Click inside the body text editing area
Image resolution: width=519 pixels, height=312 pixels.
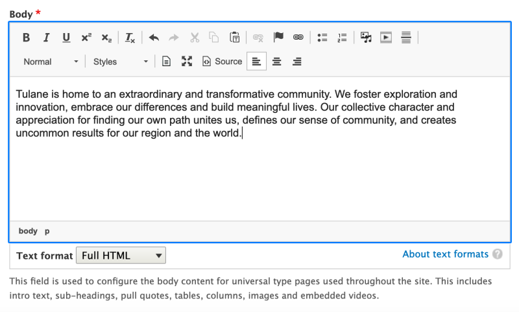click(x=260, y=149)
